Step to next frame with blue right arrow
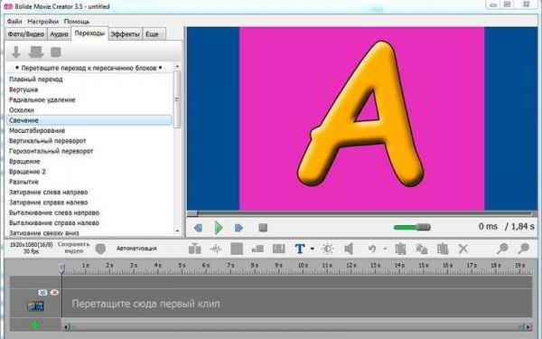Screen dimensions: 542x339 238,228
